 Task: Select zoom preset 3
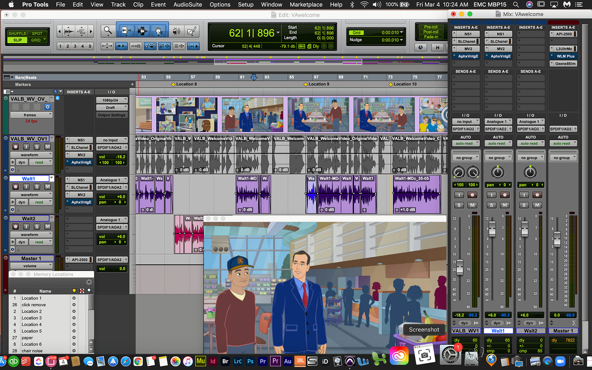pyautogui.click(x=75, y=46)
